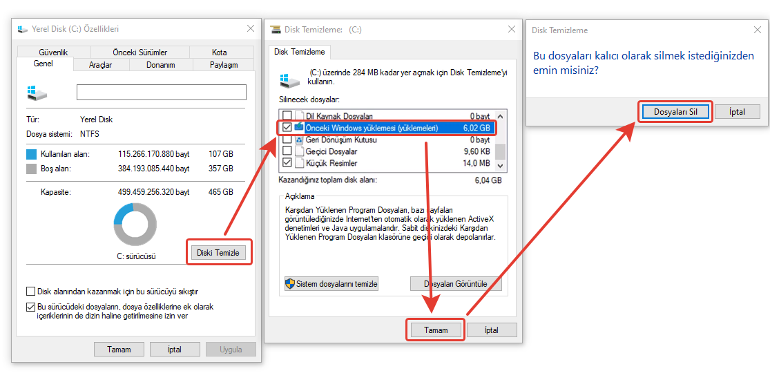Enable the drive compression checkbox
Screen dimensions: 770x380
(30, 292)
